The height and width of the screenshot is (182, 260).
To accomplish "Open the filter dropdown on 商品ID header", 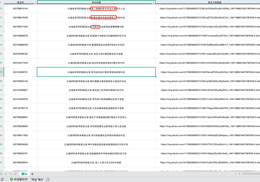I will [35, 2].
